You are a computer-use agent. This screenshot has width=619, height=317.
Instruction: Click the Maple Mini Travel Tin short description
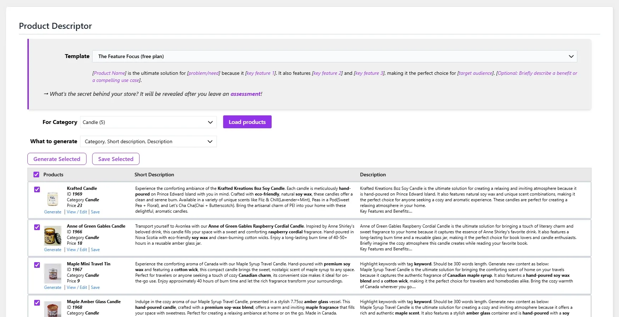(245, 272)
